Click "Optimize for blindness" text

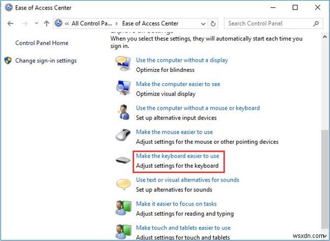[x=165, y=70]
